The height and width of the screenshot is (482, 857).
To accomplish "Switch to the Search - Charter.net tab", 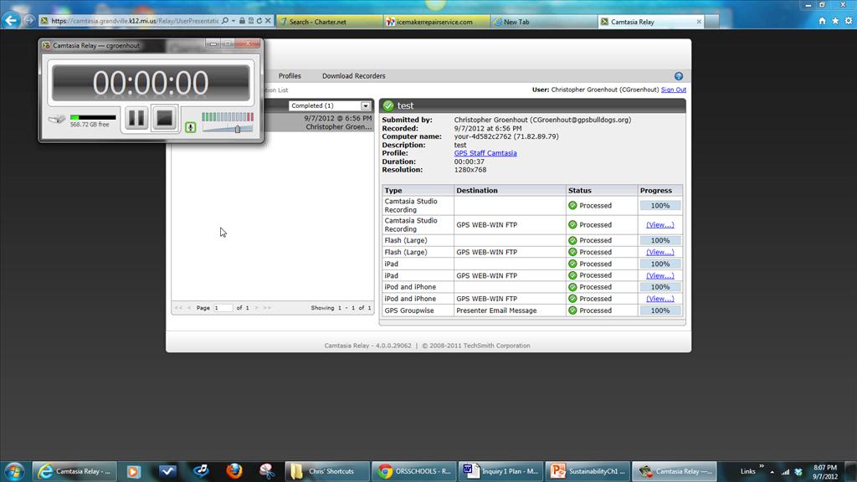I will point(330,22).
